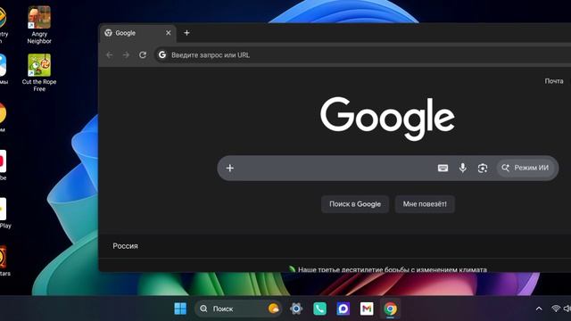Go back to the previous page
The height and width of the screenshot is (321, 571).
point(109,55)
